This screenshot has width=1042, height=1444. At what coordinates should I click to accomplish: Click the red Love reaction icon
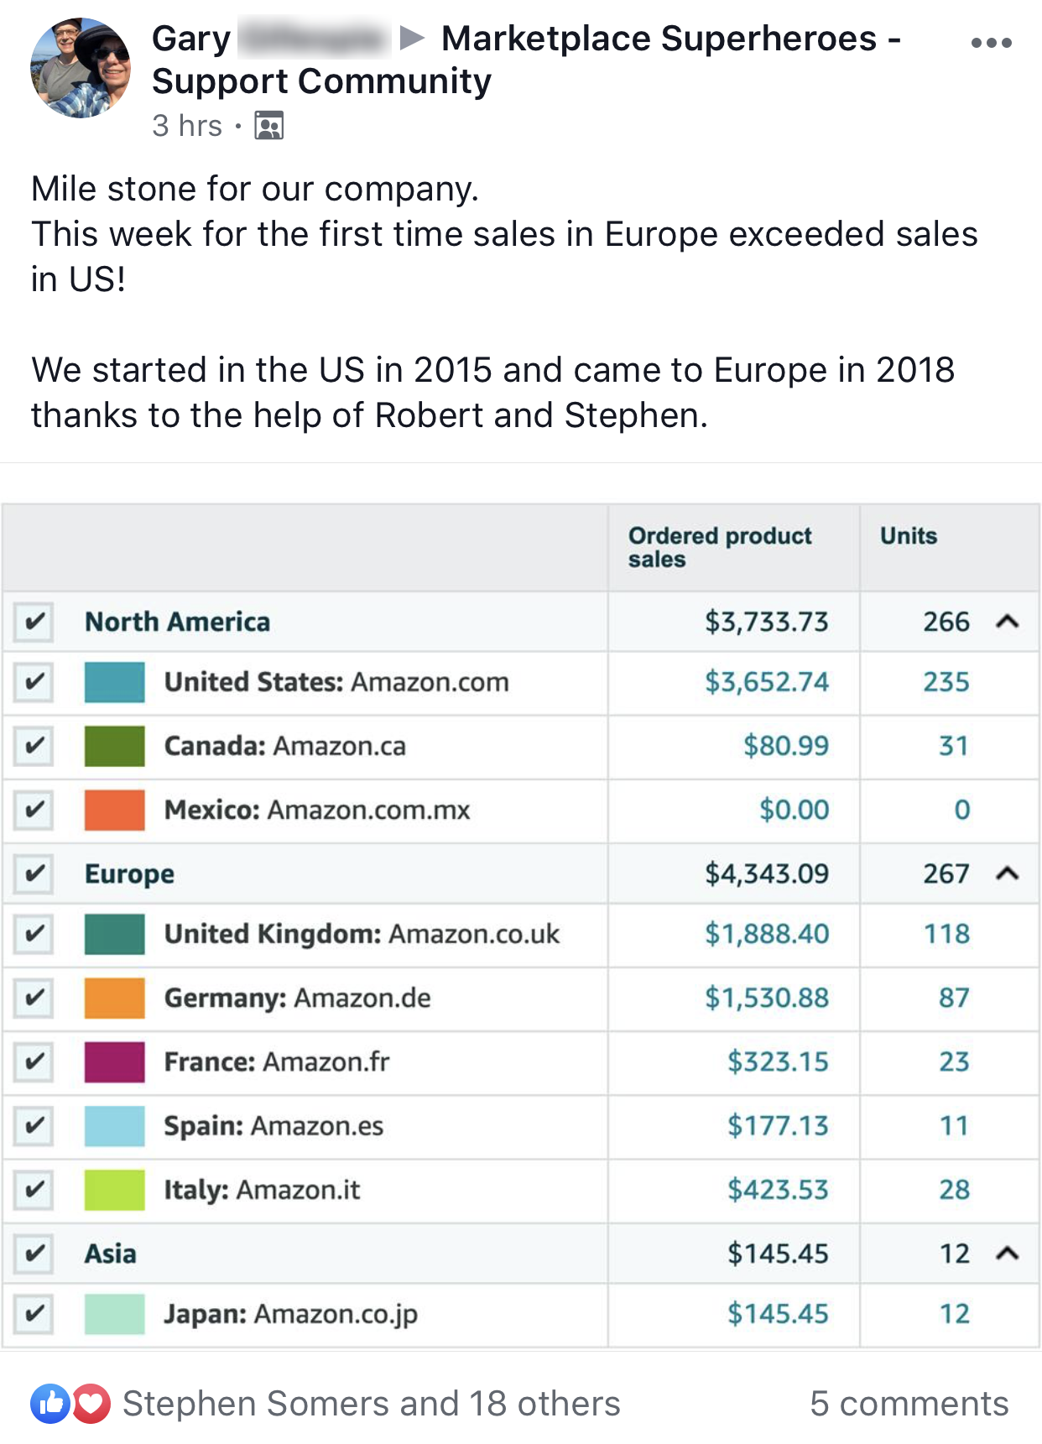(x=91, y=1403)
